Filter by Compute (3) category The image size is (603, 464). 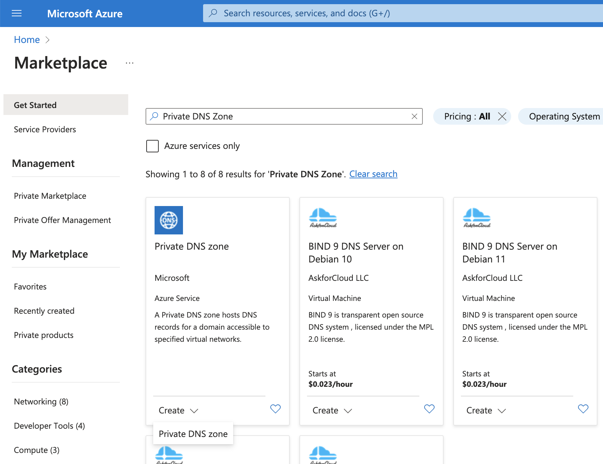point(37,450)
